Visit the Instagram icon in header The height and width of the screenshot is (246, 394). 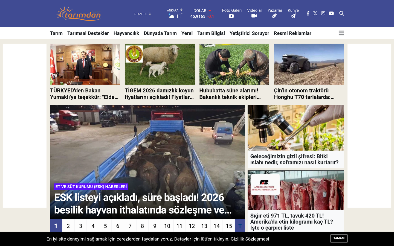coord(323,13)
